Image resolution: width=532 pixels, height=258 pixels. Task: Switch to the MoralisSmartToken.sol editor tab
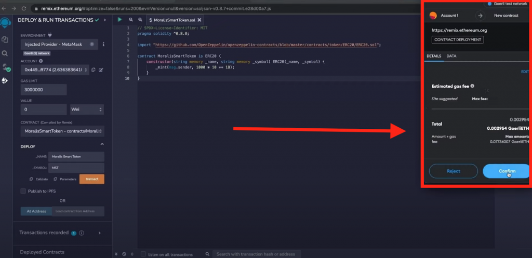pos(175,20)
